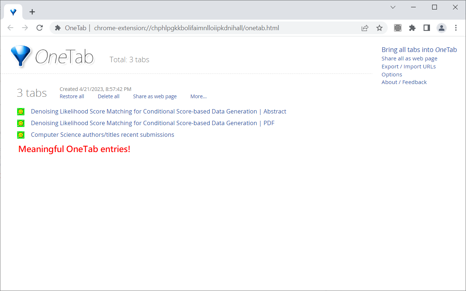Open Chrome's three-dot menu
Screen dimensions: 466x291
click(456, 28)
